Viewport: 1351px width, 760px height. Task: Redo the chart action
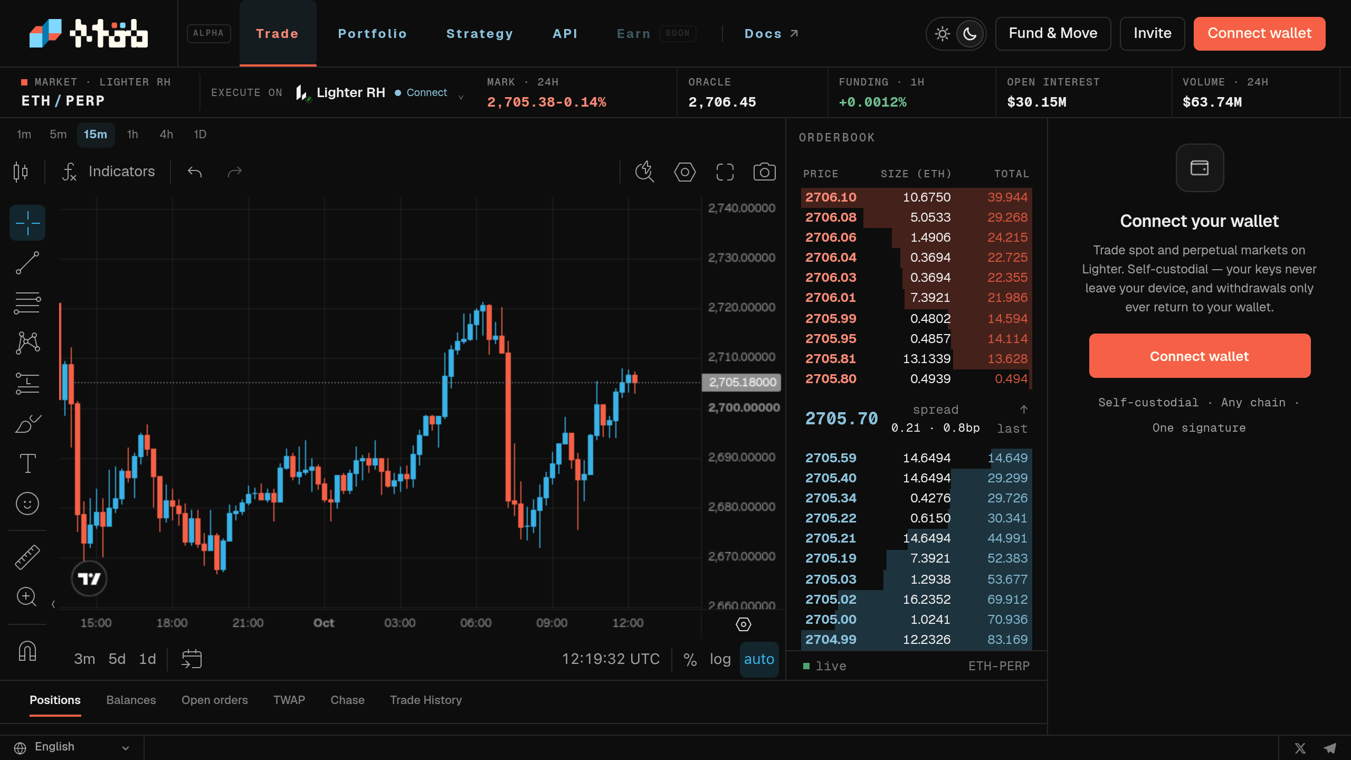[x=234, y=172]
